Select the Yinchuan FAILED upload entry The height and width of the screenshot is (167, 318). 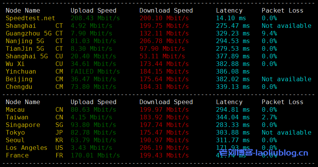point(95,72)
